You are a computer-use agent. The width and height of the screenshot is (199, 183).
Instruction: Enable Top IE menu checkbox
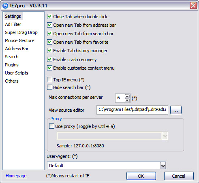coord(49,80)
